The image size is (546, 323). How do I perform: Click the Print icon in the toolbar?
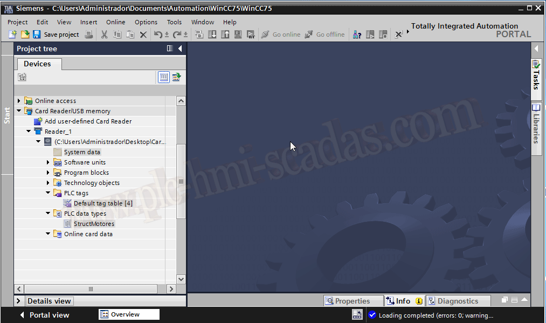click(89, 35)
